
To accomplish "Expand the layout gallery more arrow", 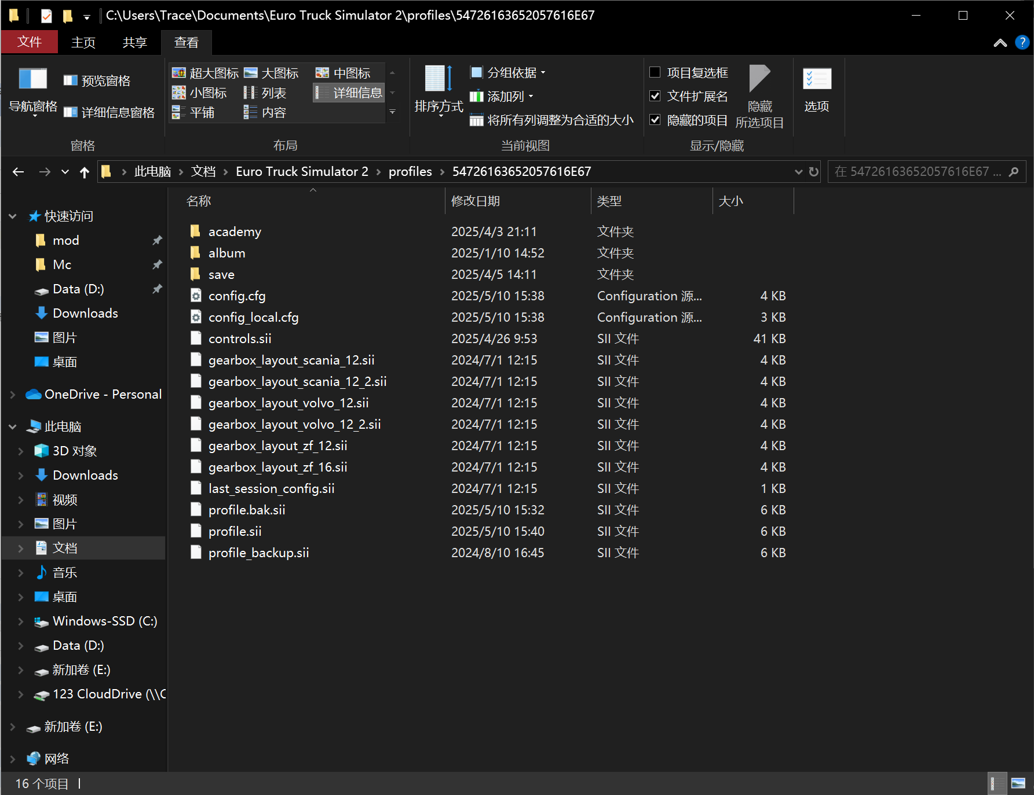I will (x=392, y=112).
